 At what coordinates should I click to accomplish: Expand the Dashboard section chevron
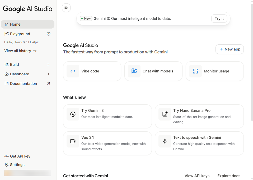point(49,74)
